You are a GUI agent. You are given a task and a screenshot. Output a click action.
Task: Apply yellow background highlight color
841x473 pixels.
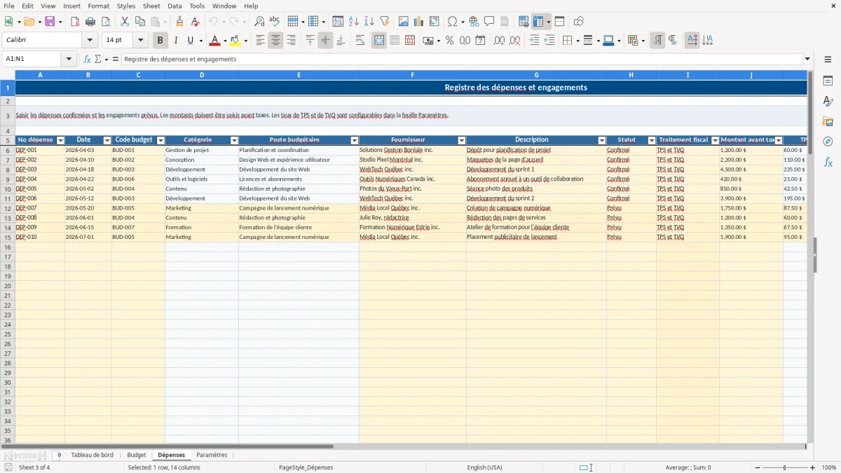(235, 41)
